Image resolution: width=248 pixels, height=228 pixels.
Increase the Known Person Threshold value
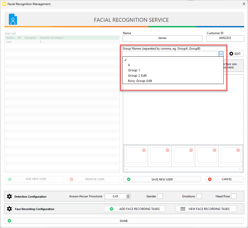[x=128, y=195]
